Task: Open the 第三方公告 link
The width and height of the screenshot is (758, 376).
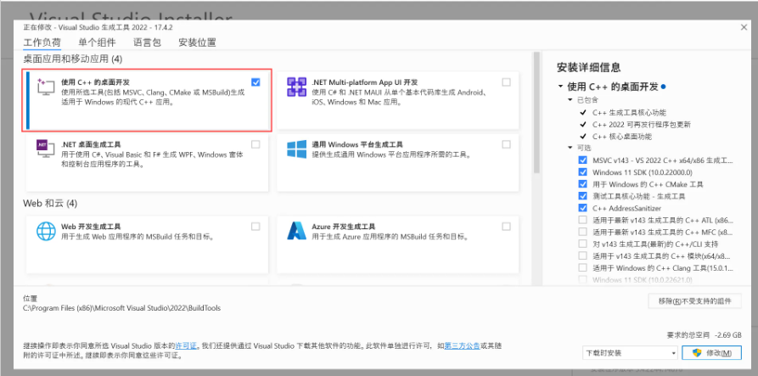Action: pyautogui.click(x=462, y=346)
